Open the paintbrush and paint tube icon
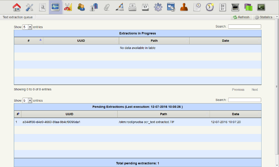This screenshot has height=167, width=279. (x=120, y=7)
